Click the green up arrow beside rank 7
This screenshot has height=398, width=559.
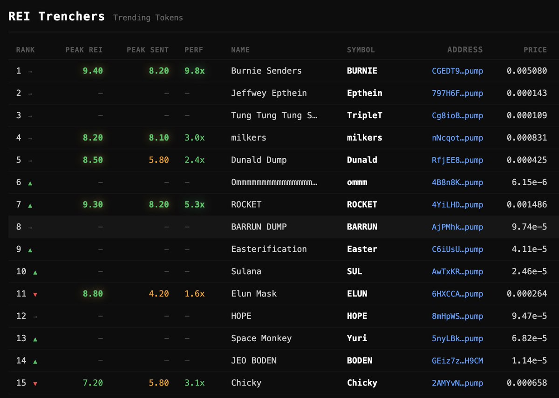pos(30,205)
